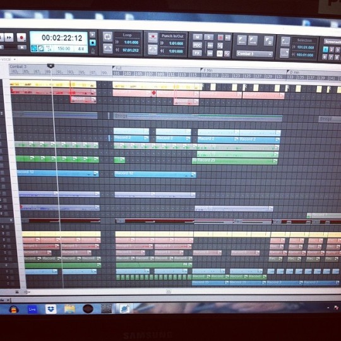This screenshot has width=341, height=341.
Task: Select screenset 7
Action: (x=331, y=57)
